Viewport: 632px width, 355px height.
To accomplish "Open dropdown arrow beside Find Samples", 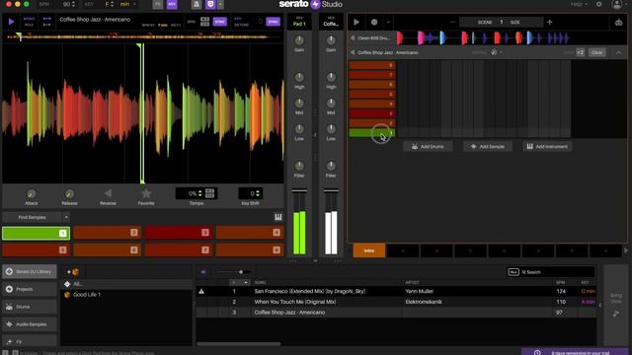I will [x=66, y=217].
